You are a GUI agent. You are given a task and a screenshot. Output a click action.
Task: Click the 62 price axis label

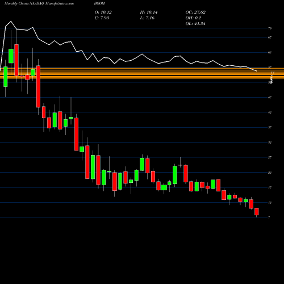270,52
